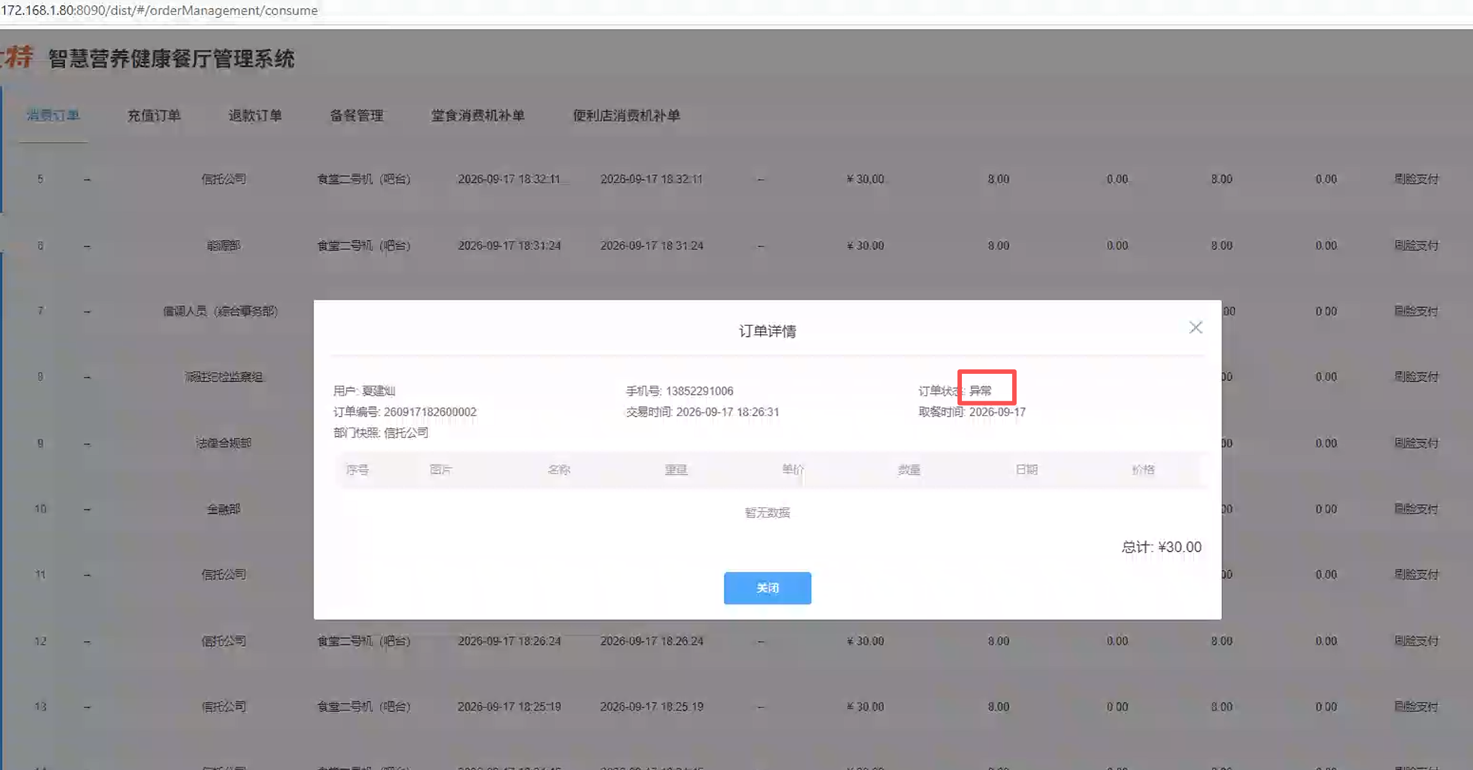The image size is (1473, 770).
Task: Select the user name 夏建灿
Action: pos(378,391)
